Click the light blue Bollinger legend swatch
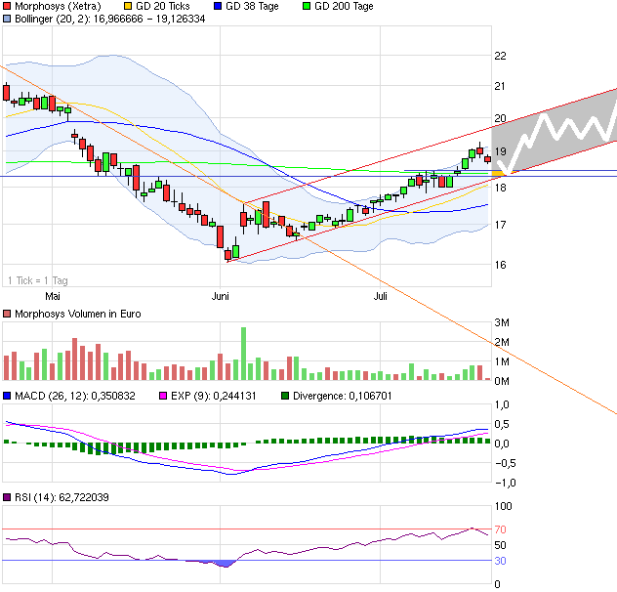Image resolution: width=617 pixels, height=592 pixels. (7, 19)
